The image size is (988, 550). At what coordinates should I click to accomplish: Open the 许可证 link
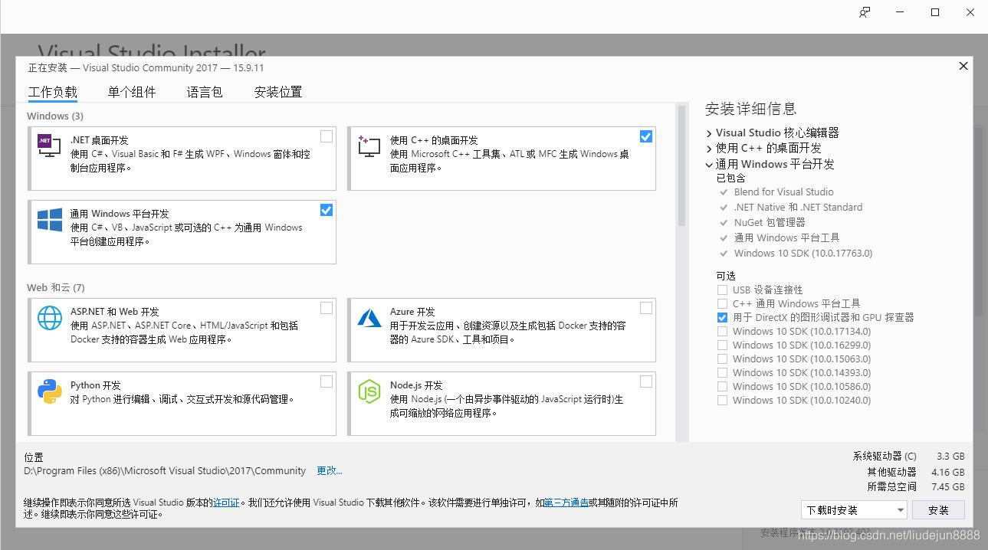pos(226,503)
